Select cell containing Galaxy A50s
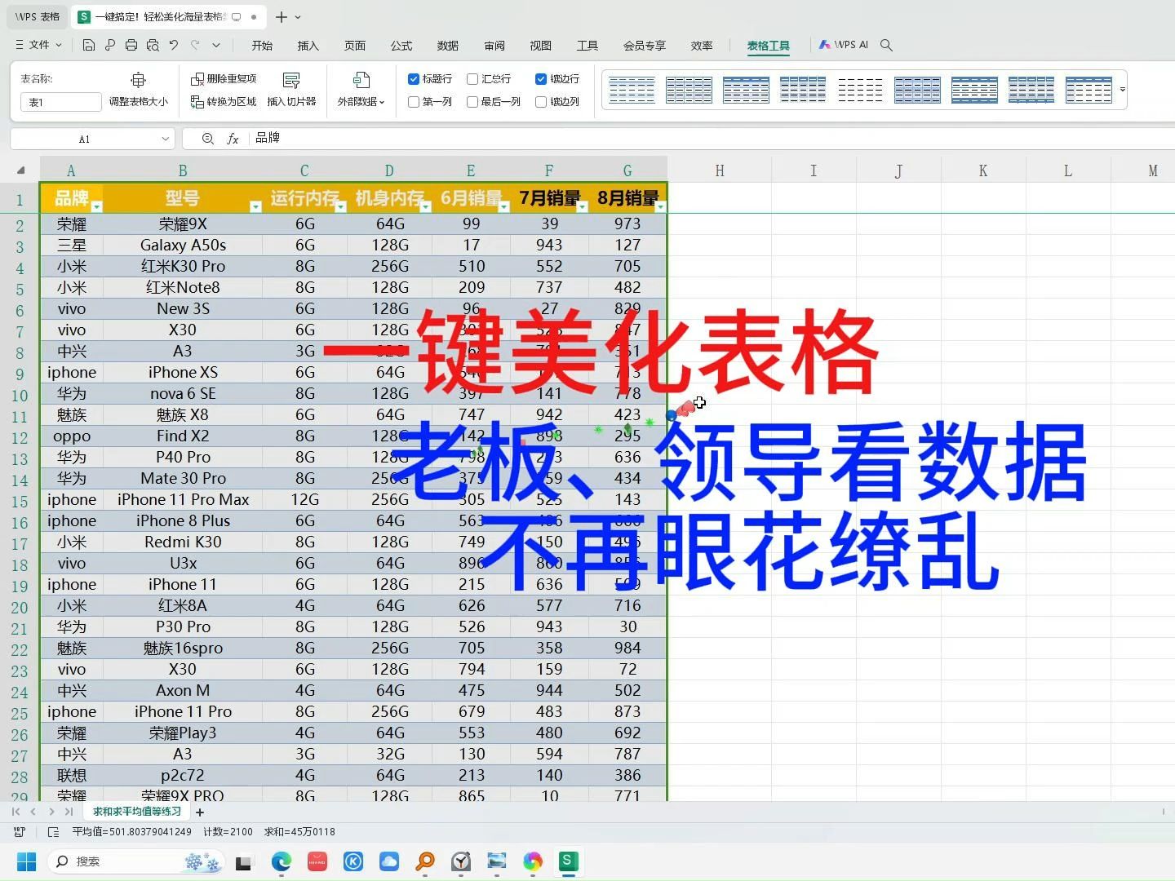1175x881 pixels. 183,245
